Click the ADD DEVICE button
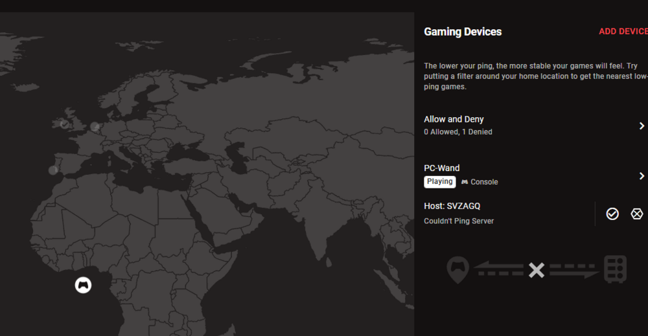The height and width of the screenshot is (336, 648). click(622, 32)
